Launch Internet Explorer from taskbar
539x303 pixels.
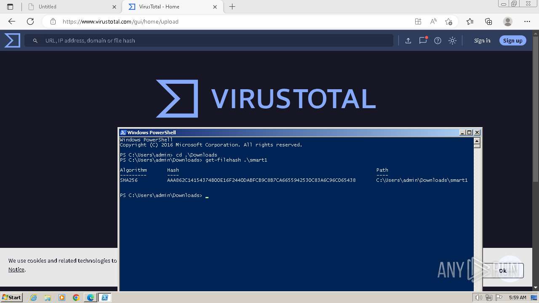pos(34,298)
